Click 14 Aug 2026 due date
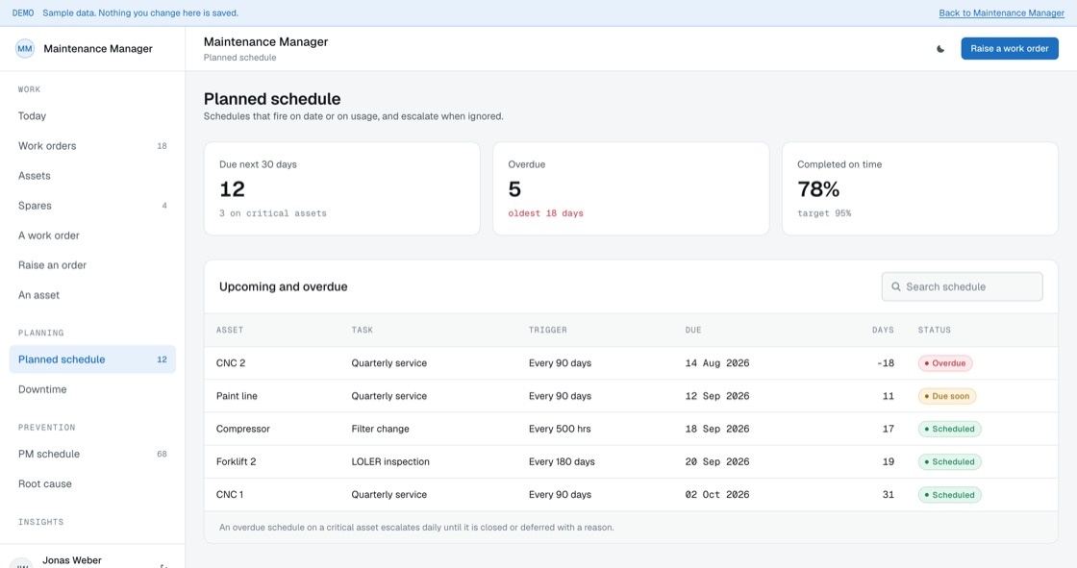This screenshot has width=1077, height=568. pos(717,363)
